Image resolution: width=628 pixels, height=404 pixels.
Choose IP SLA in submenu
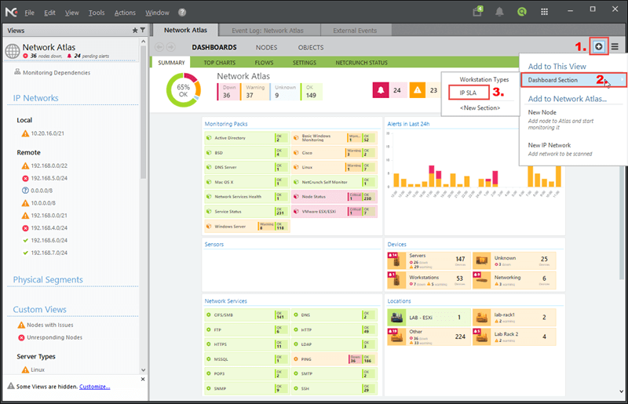point(468,93)
